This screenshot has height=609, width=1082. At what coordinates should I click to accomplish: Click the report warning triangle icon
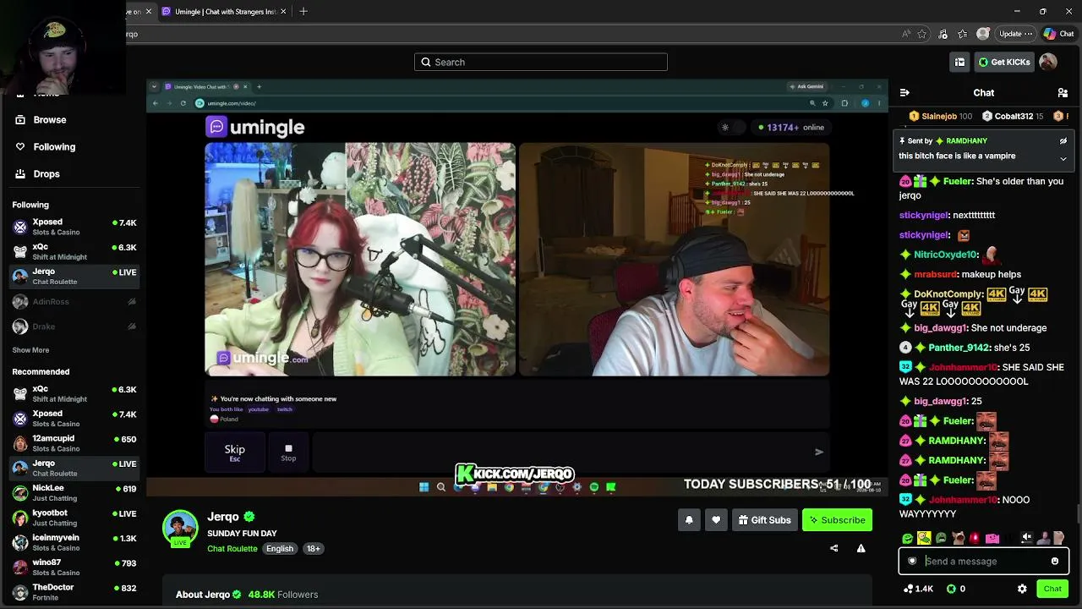[861, 548]
